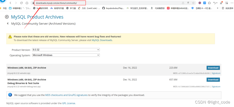Viewport: 234px width, 107px height.
Task: Click the yellow warning triangle icon
Action: click(x=10, y=36)
